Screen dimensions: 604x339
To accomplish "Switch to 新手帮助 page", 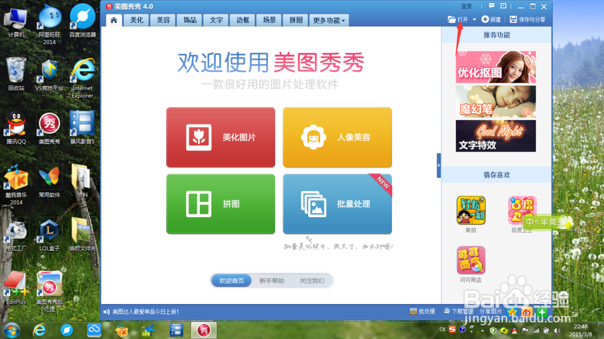I will coord(272,280).
